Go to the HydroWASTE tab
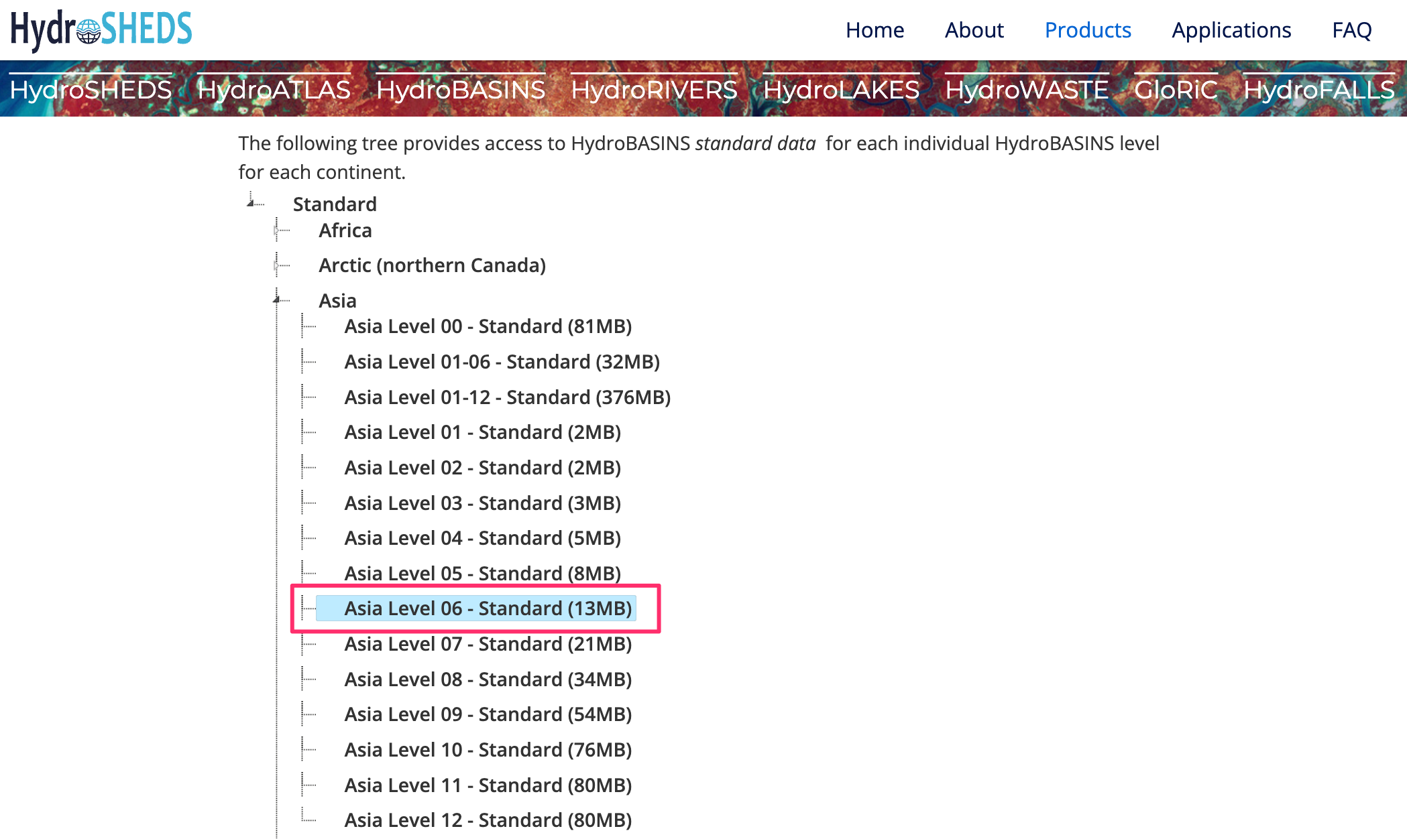The width and height of the screenshot is (1407, 839). click(x=1027, y=90)
